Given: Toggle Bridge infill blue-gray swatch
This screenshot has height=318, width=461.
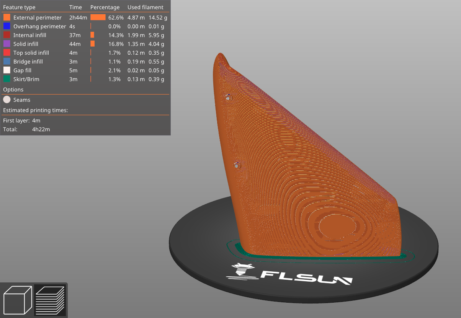Looking at the screenshot, I should click(7, 62).
